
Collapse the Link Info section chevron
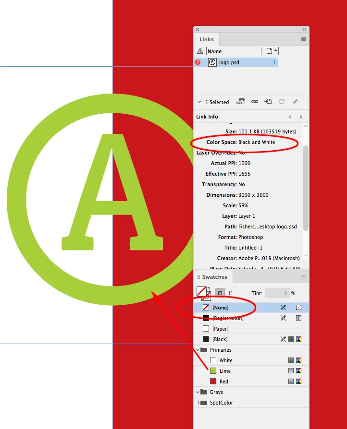[199, 102]
